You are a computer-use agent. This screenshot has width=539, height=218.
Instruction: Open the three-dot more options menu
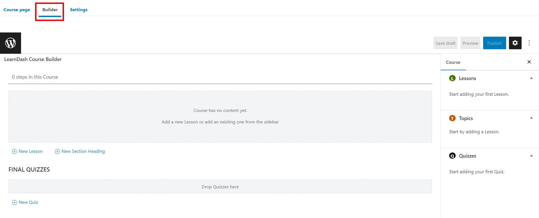click(529, 43)
